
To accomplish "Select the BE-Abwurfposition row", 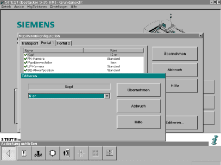I will (x=84, y=70).
